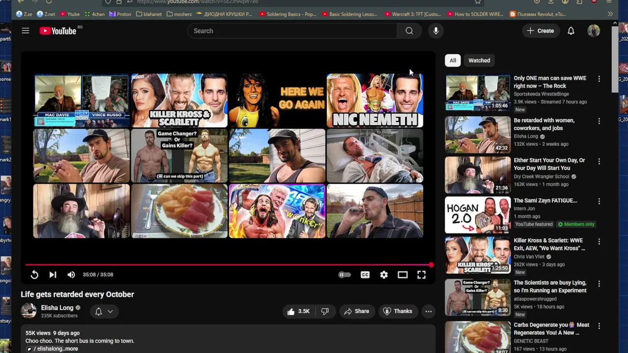628x353 pixels.
Task: Click the Create button
Action: (540, 31)
